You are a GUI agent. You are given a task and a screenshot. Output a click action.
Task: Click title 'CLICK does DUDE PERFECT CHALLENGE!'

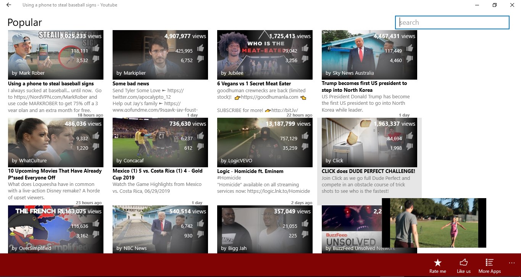pos(368,171)
